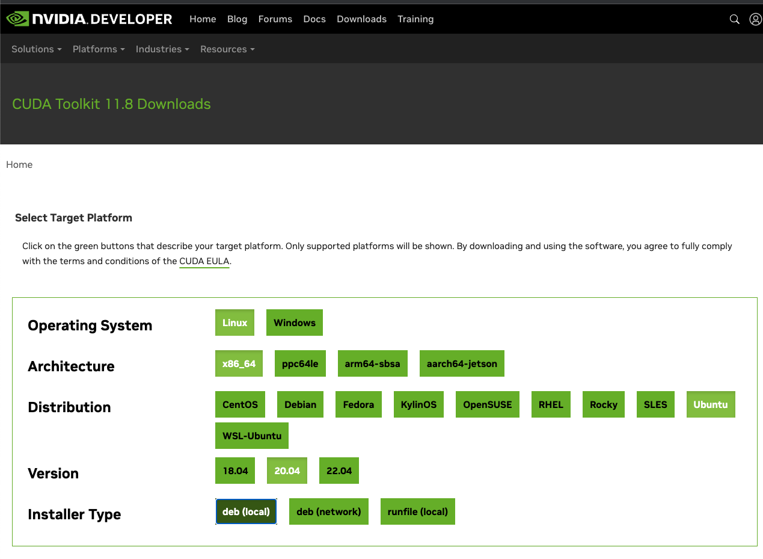Click the CUDA Toolkit 11.8 Downloads heading

coord(111,104)
